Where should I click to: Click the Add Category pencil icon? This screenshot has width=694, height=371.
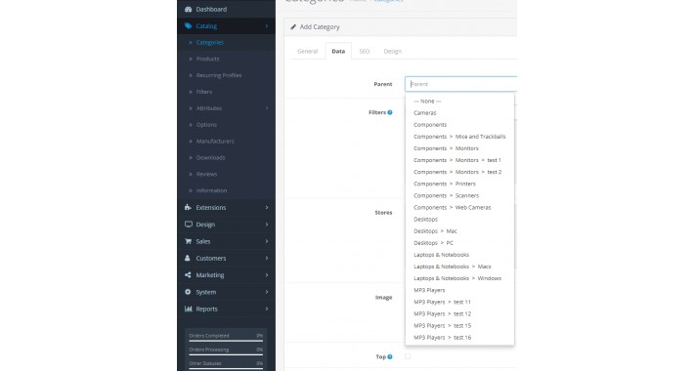(x=293, y=27)
